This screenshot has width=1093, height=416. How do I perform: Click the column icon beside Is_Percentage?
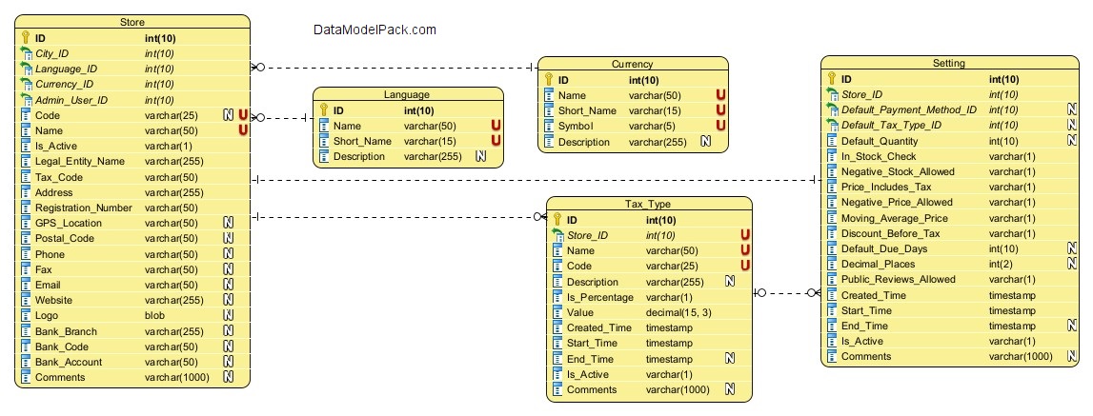point(557,297)
